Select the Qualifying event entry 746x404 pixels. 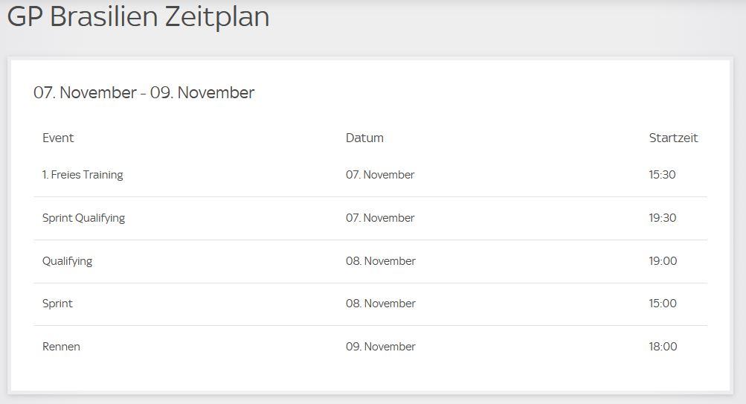(x=67, y=261)
